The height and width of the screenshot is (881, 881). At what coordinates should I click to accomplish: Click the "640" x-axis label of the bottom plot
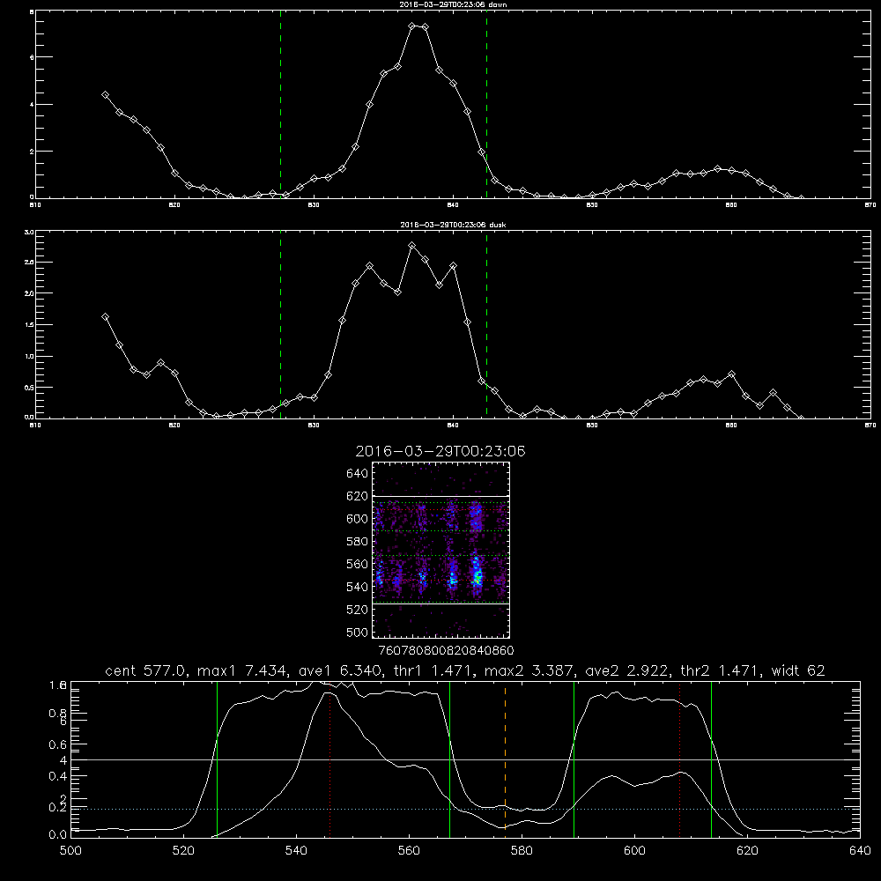tap(860, 850)
